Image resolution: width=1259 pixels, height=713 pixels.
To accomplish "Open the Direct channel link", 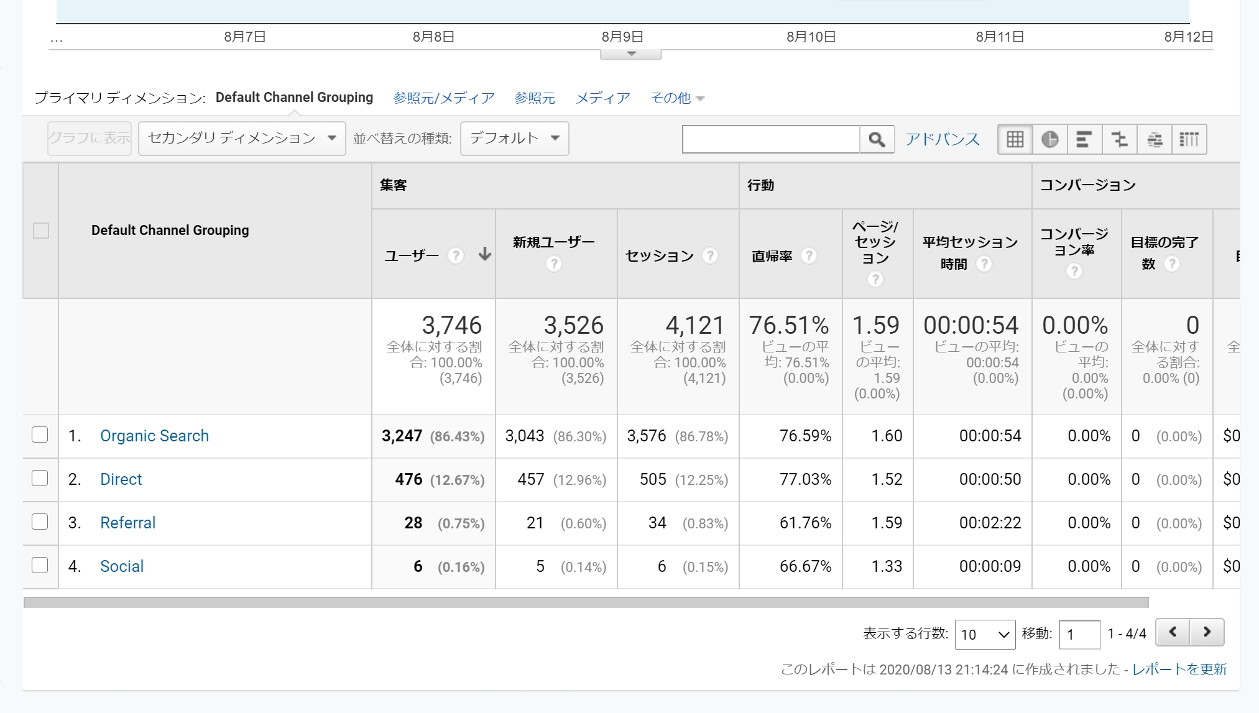I will click(x=121, y=479).
